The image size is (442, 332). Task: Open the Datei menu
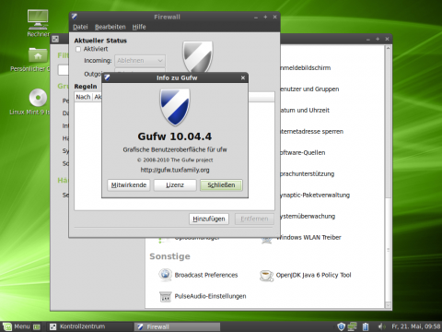[80, 27]
